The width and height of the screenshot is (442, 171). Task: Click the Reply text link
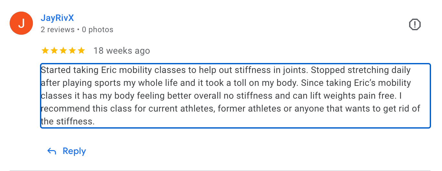click(x=74, y=151)
